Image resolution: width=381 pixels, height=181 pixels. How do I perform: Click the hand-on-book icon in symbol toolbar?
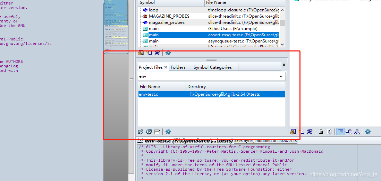click(141, 53)
